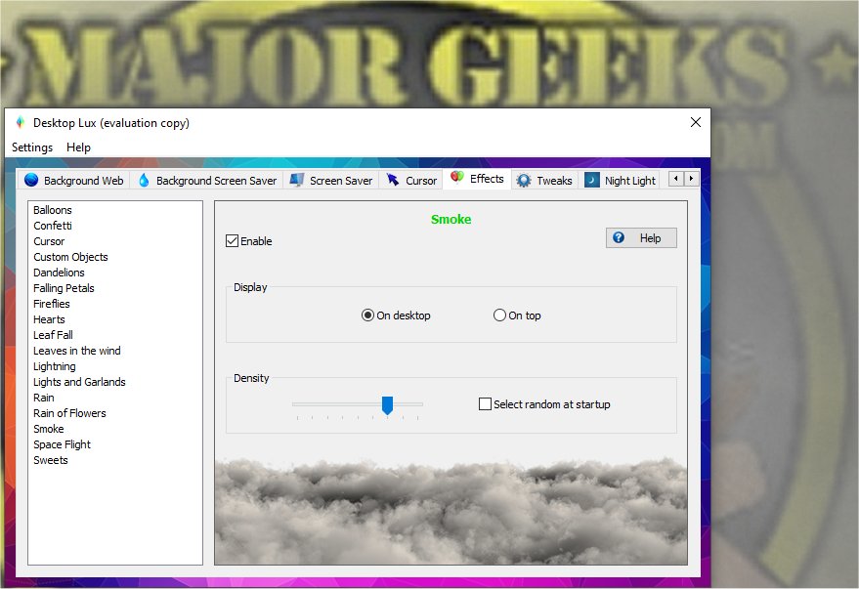This screenshot has width=859, height=589.
Task: Select Lights and Garlands effect
Action: pos(79,382)
